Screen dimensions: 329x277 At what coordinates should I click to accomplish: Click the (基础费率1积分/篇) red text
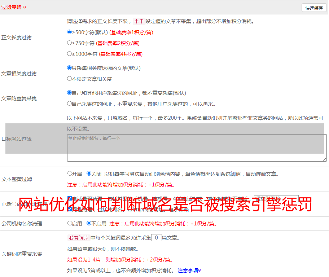[x=131, y=32]
